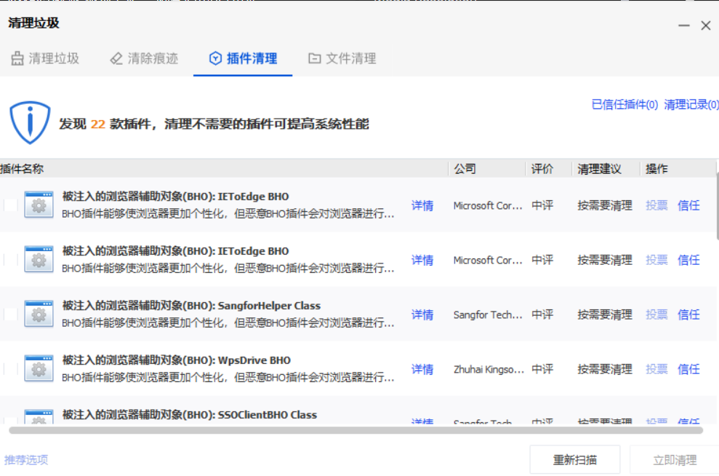The width and height of the screenshot is (719, 476).
Task: Go to the 文件清理 tab
Action: [342, 58]
